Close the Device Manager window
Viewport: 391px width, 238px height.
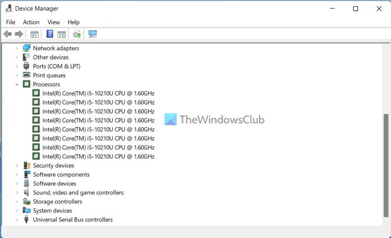[379, 8]
